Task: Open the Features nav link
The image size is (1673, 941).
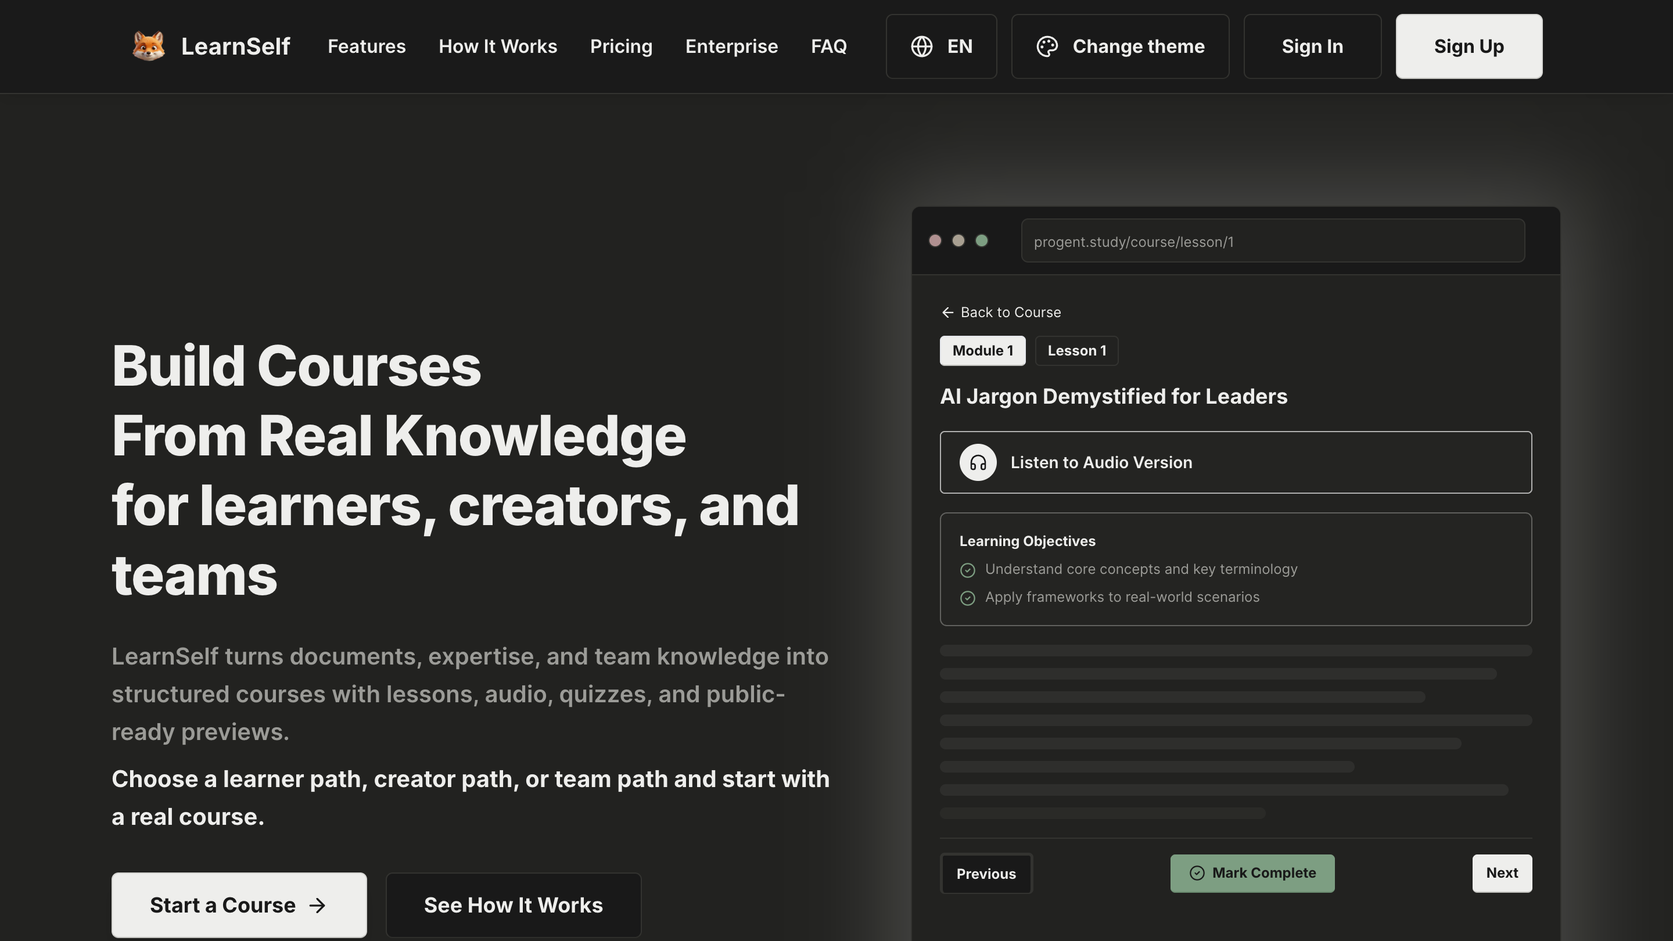Action: pyautogui.click(x=367, y=46)
